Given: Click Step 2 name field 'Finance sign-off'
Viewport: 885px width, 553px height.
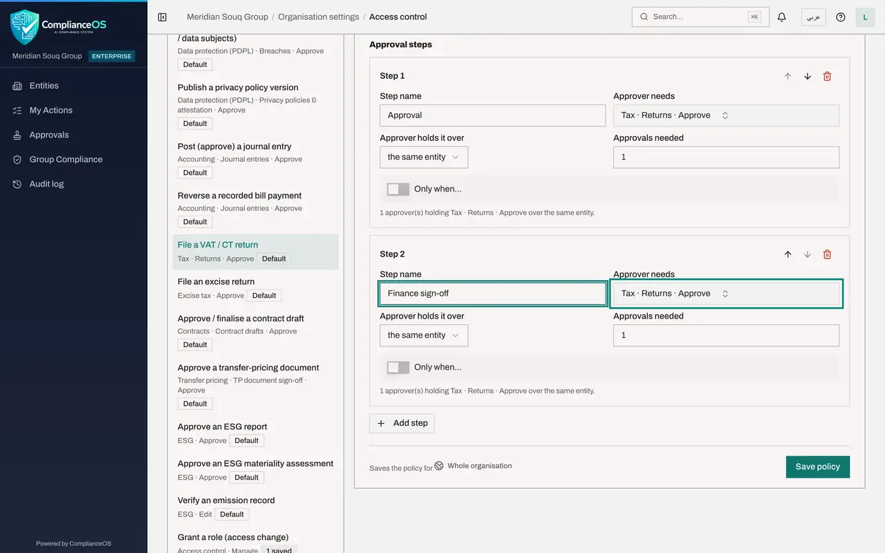Looking at the screenshot, I should (x=493, y=294).
